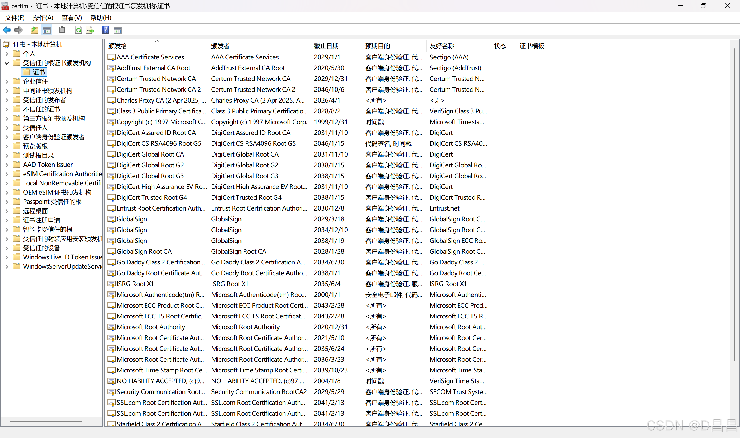Select the 不信任的证书 folder
This screenshot has height=438, width=740.
(x=41, y=109)
